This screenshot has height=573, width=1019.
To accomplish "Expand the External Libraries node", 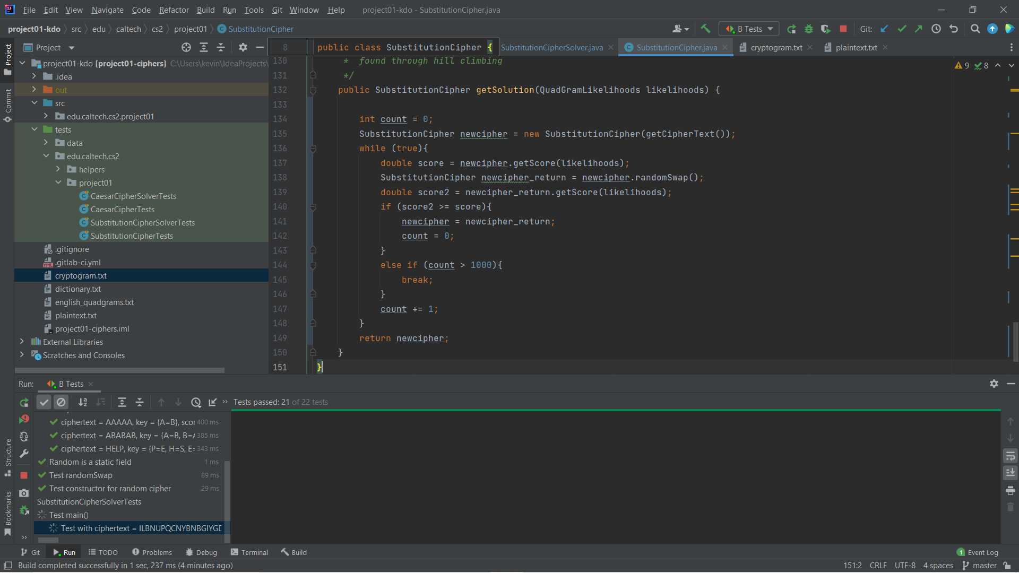I will tap(22, 342).
